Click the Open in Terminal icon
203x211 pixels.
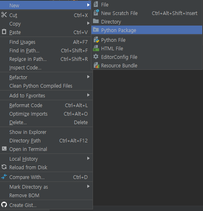click(x=4, y=149)
